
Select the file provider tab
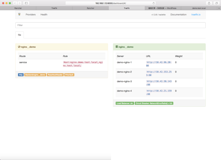click(20, 35)
